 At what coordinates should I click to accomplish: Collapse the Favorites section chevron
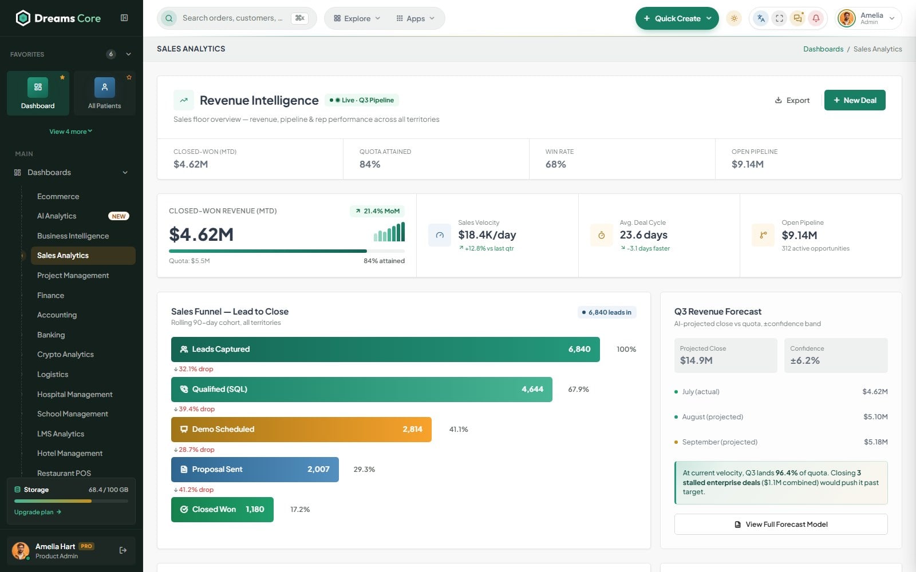click(x=129, y=54)
